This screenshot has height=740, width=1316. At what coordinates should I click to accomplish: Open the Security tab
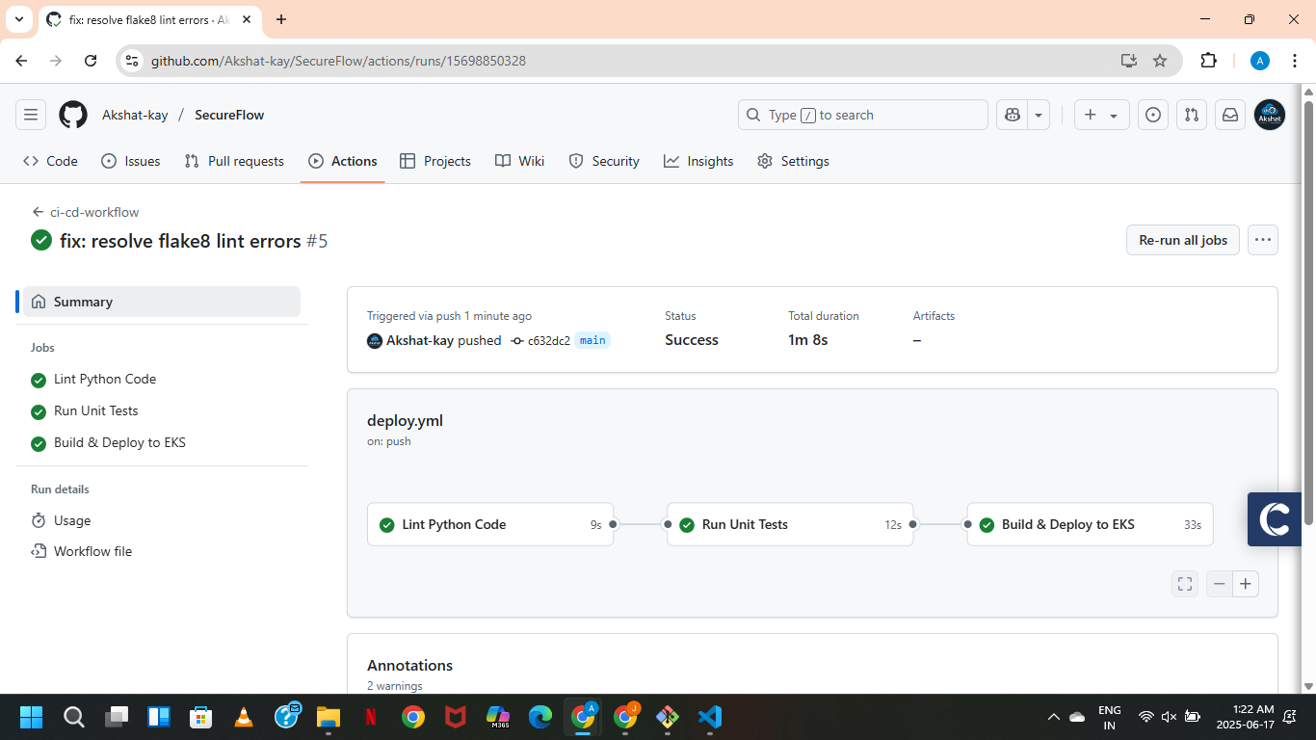click(604, 161)
